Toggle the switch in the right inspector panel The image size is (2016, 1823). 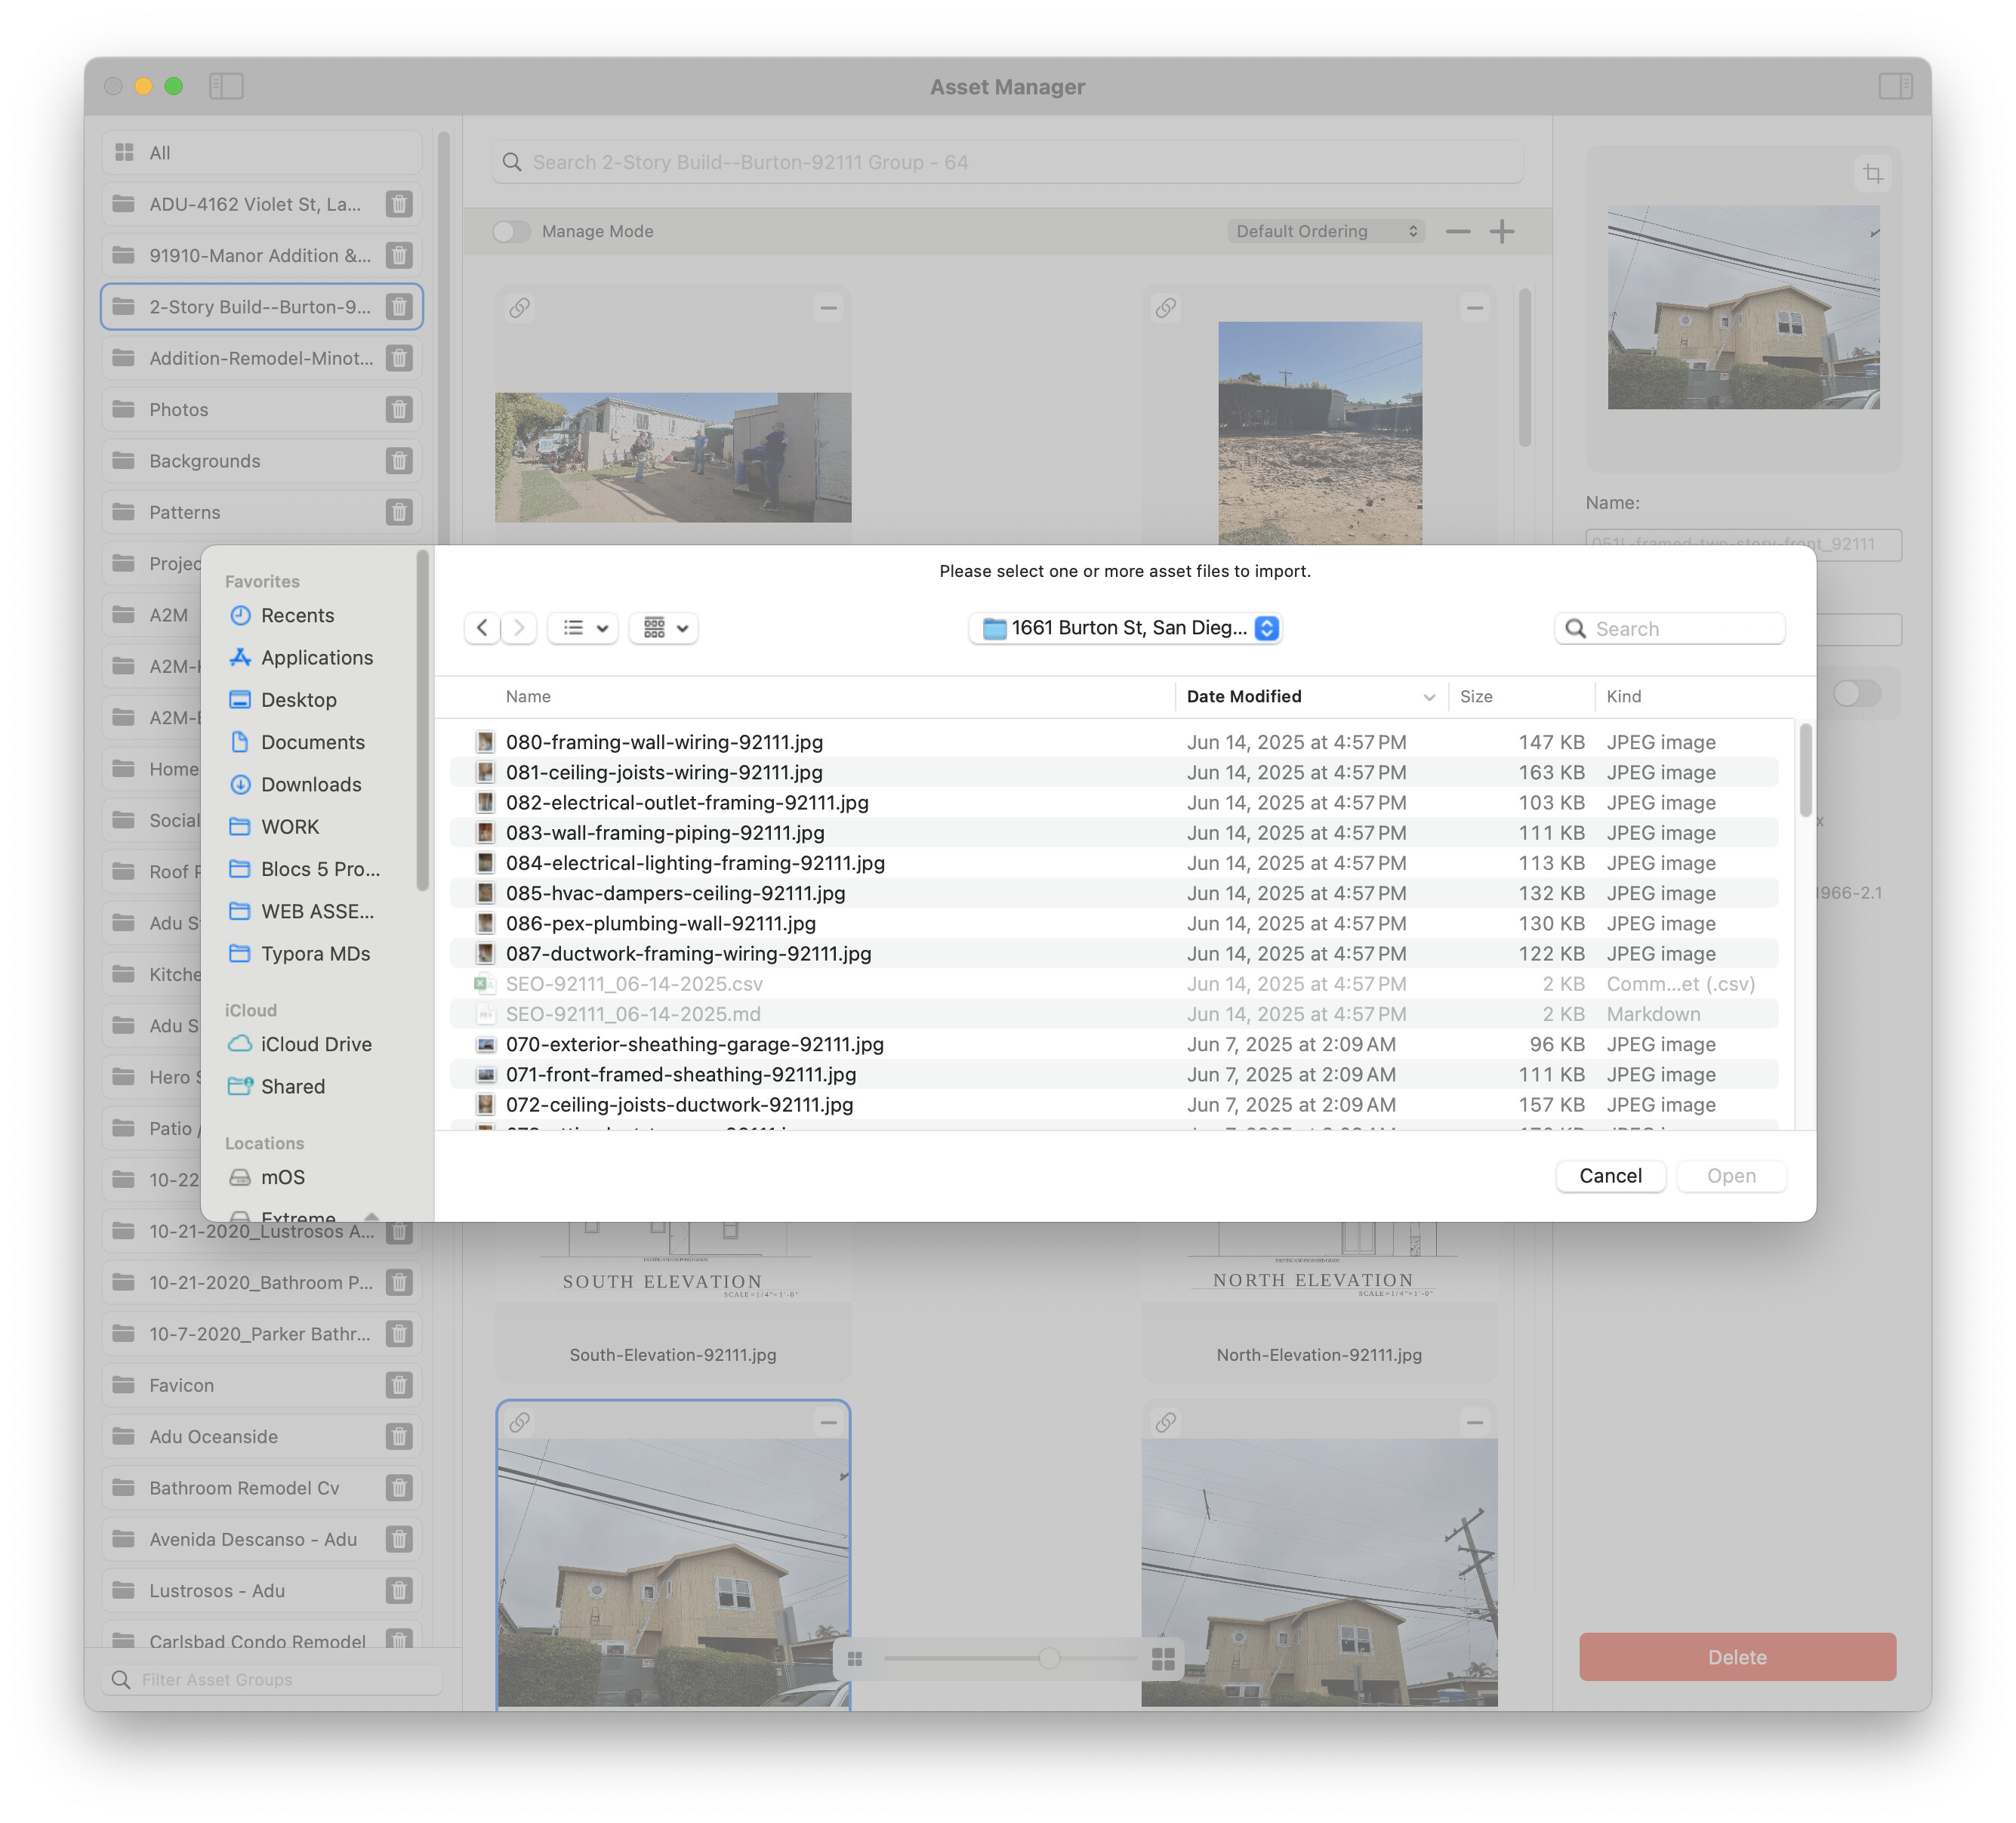(x=1857, y=693)
